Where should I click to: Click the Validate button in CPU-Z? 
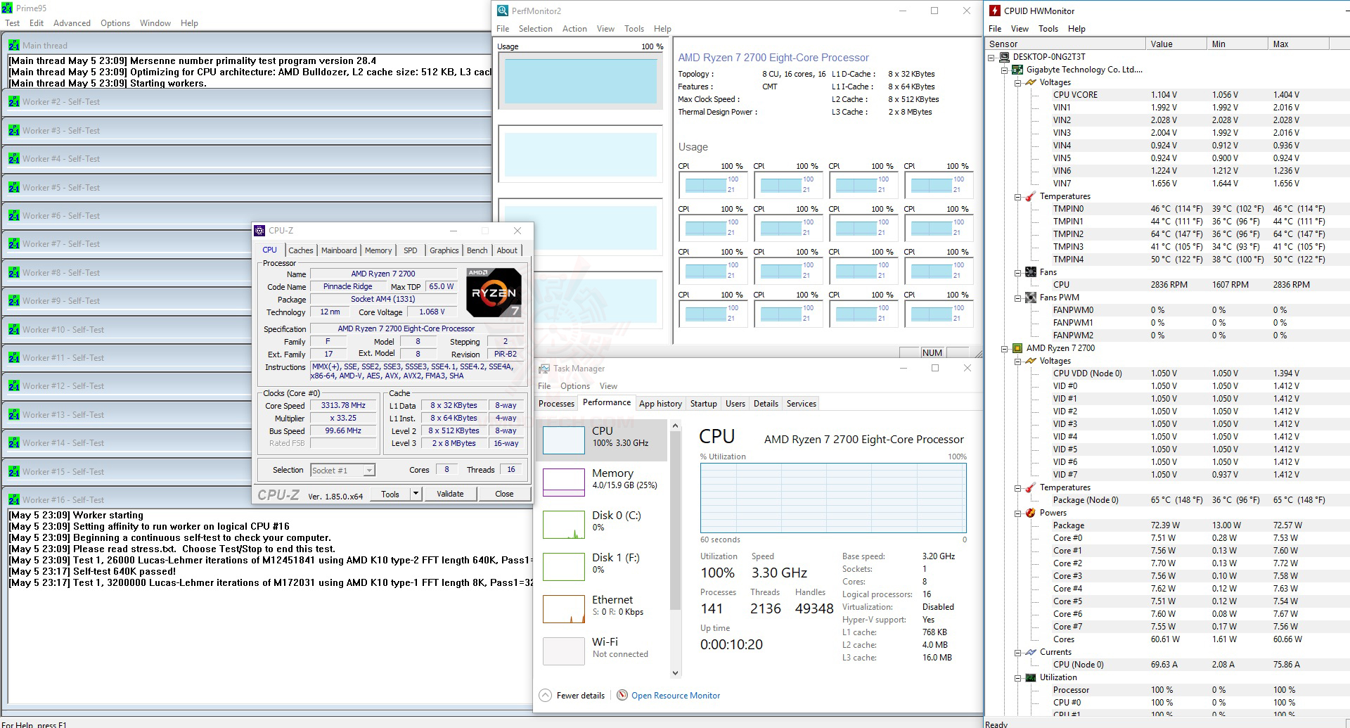coord(450,494)
